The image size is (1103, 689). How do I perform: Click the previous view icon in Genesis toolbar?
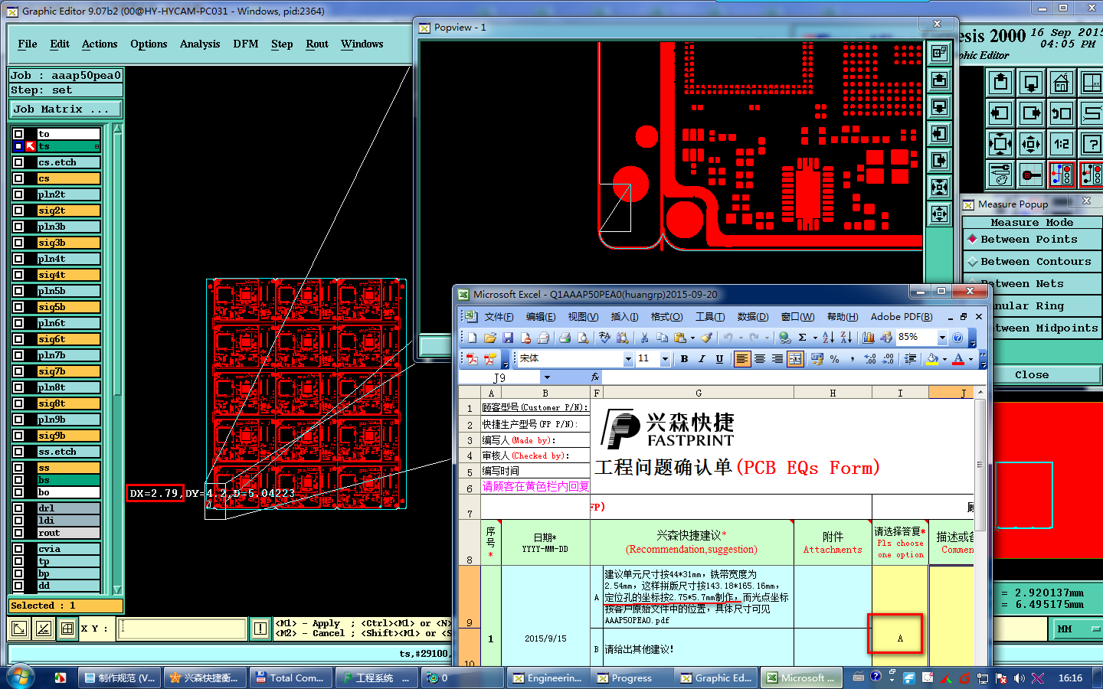point(1062,113)
